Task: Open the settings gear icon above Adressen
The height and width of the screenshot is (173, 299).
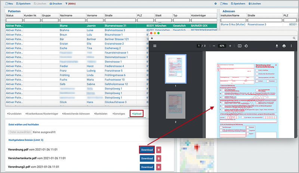Action: (215, 3)
